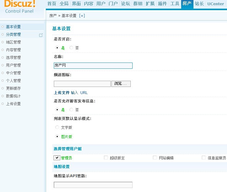Go to 基本设置 in sidebar

coord(13,27)
